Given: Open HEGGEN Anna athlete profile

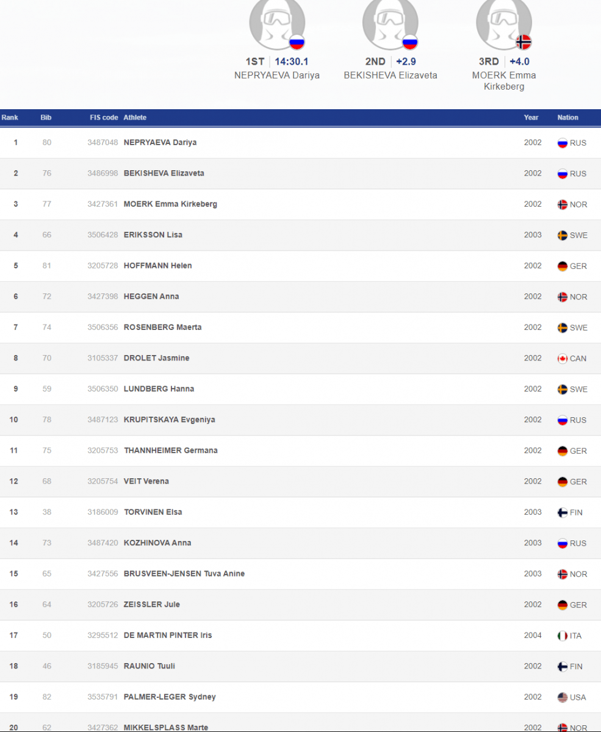Looking at the screenshot, I should click(x=151, y=296).
